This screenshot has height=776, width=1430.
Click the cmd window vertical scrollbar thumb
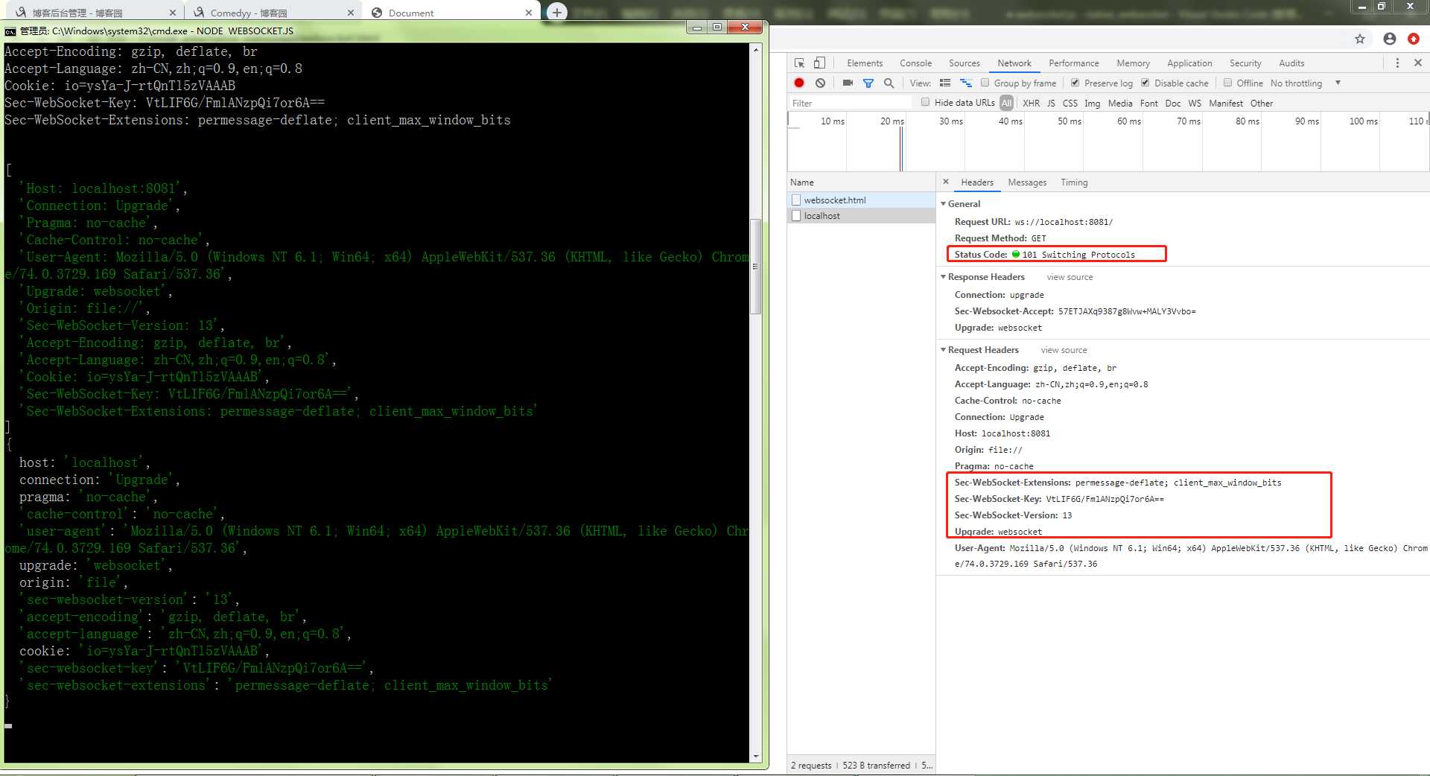point(755,266)
